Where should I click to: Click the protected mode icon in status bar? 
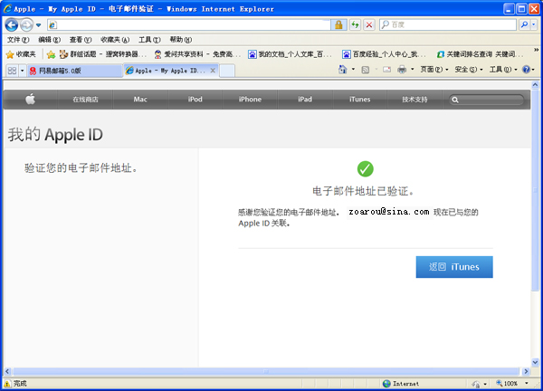(x=477, y=384)
